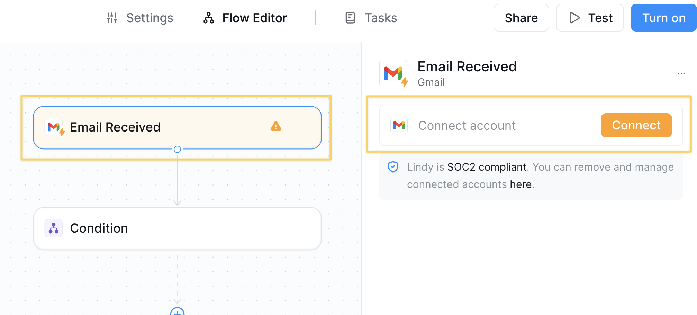Image resolution: width=697 pixels, height=315 pixels.
Task: Click the Flow Editor node icon
Action: click(209, 18)
